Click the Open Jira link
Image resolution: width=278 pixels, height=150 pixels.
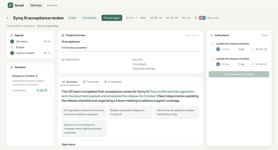pyautogui.click(x=192, y=35)
